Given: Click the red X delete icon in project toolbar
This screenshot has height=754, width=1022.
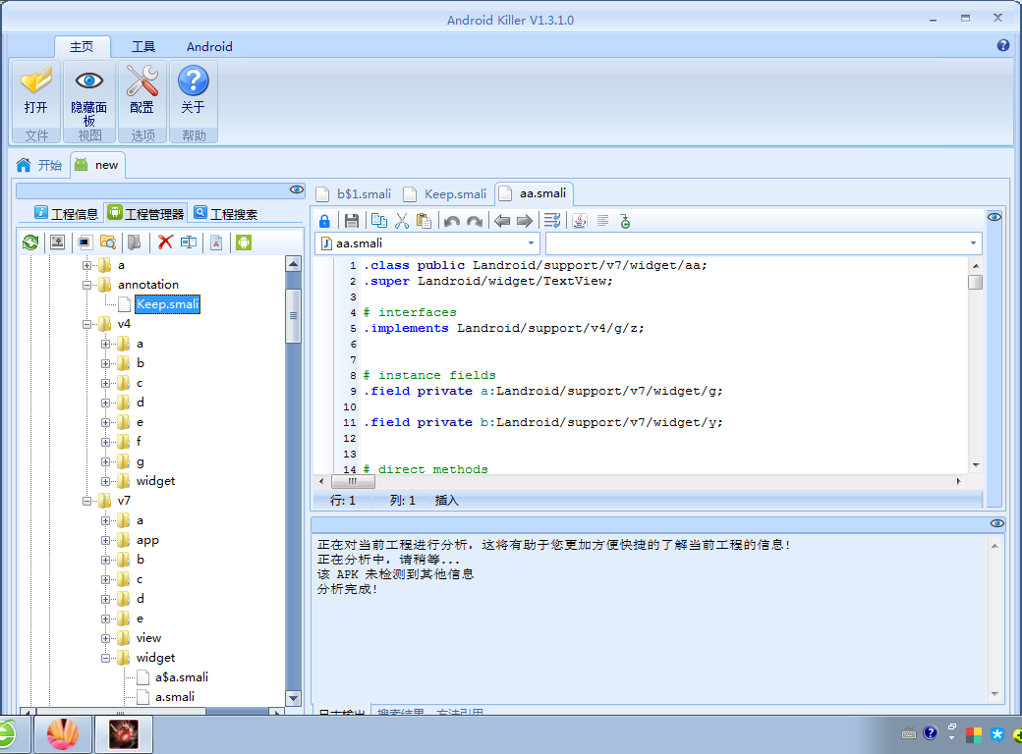Looking at the screenshot, I should (165, 242).
